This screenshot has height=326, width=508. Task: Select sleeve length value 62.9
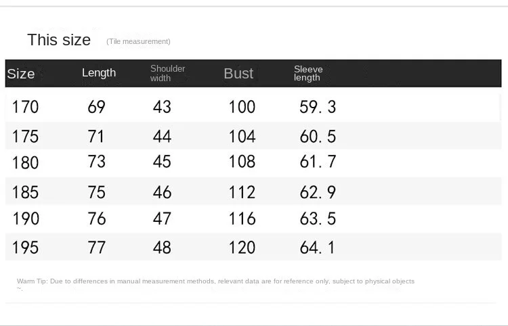click(x=318, y=192)
